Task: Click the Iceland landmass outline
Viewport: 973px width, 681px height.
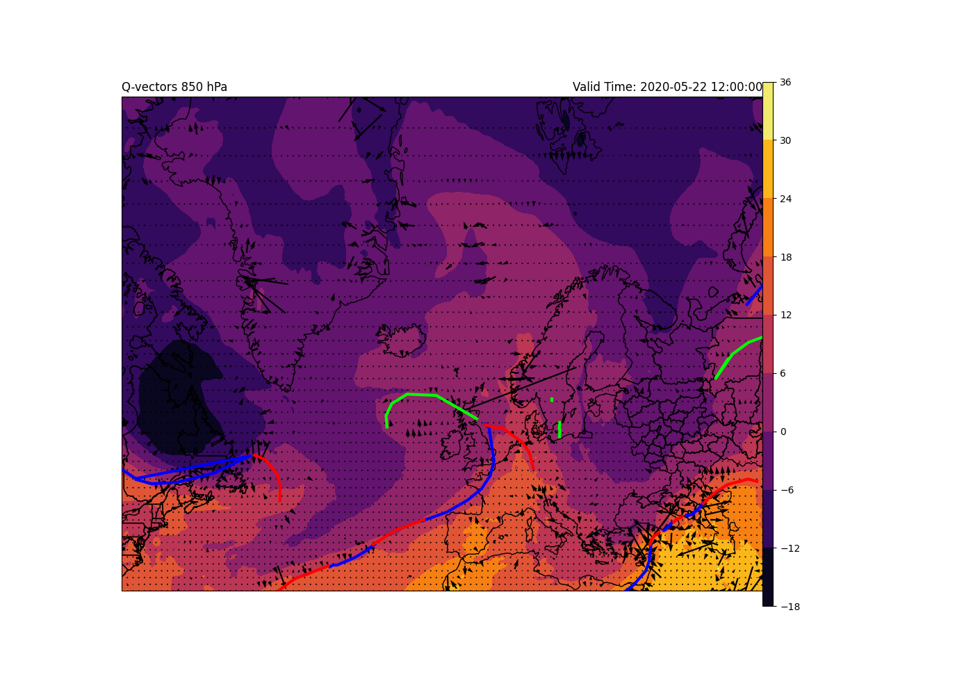Action: 402,340
